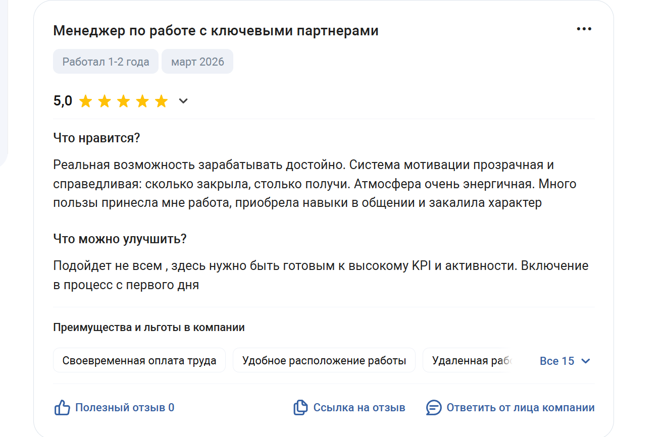Screen dimensions: 665x437
Task: Click "Ответить от лица компании" link
Action: pos(520,408)
